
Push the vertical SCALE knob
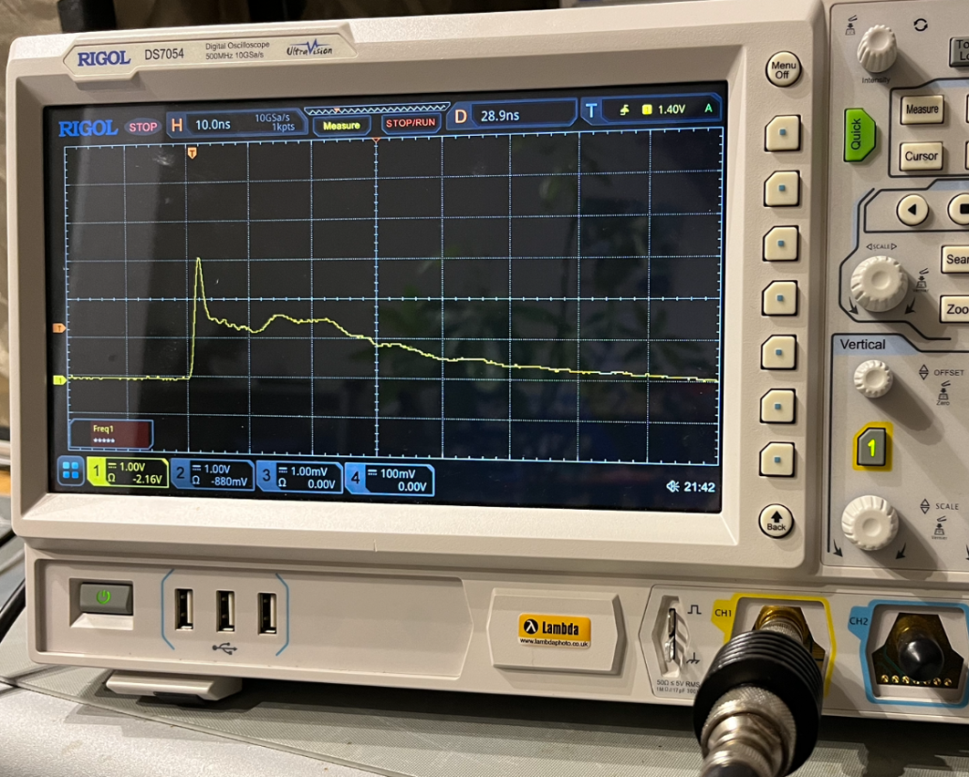click(870, 522)
